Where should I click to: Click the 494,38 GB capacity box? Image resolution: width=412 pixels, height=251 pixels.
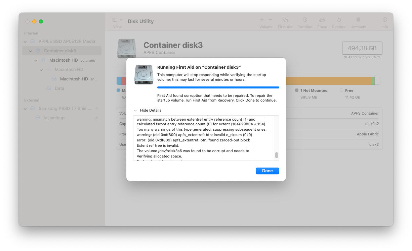tap(362, 48)
